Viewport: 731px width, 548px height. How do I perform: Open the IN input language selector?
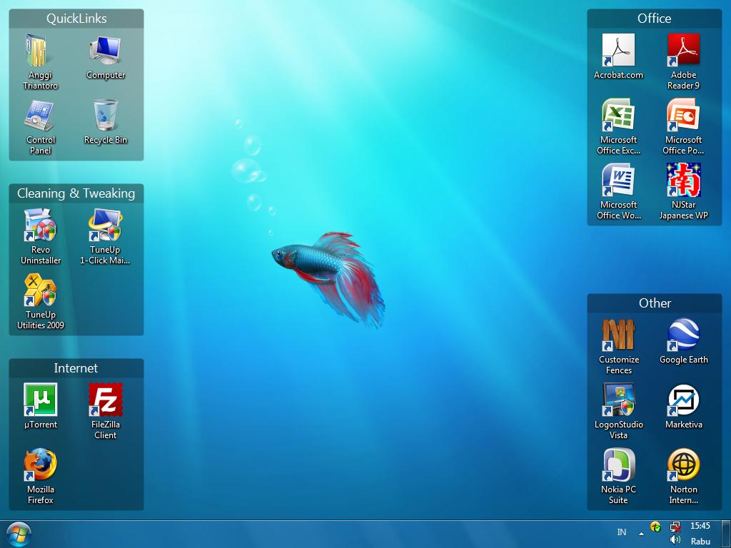coord(622,532)
